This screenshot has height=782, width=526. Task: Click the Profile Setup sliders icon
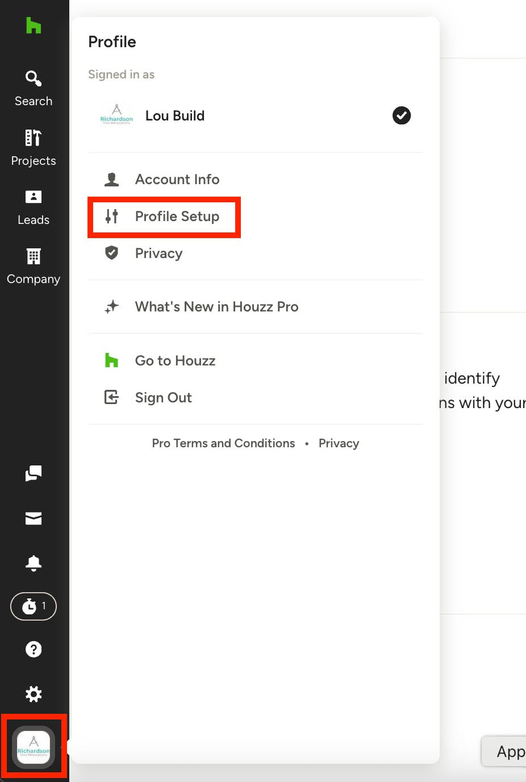[x=112, y=216]
